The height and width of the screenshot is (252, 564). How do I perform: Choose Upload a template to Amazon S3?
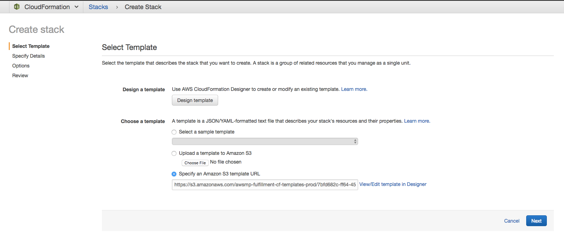[174, 153]
